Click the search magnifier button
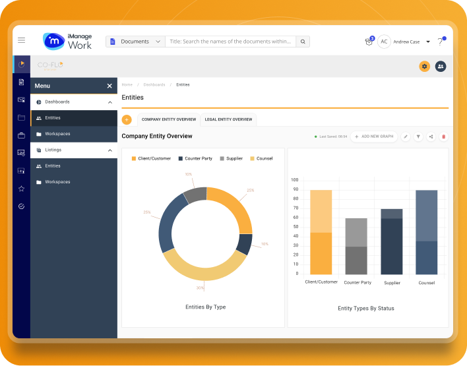 pyautogui.click(x=303, y=42)
